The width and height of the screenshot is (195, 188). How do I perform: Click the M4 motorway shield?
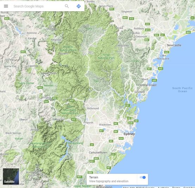point(116,131)
